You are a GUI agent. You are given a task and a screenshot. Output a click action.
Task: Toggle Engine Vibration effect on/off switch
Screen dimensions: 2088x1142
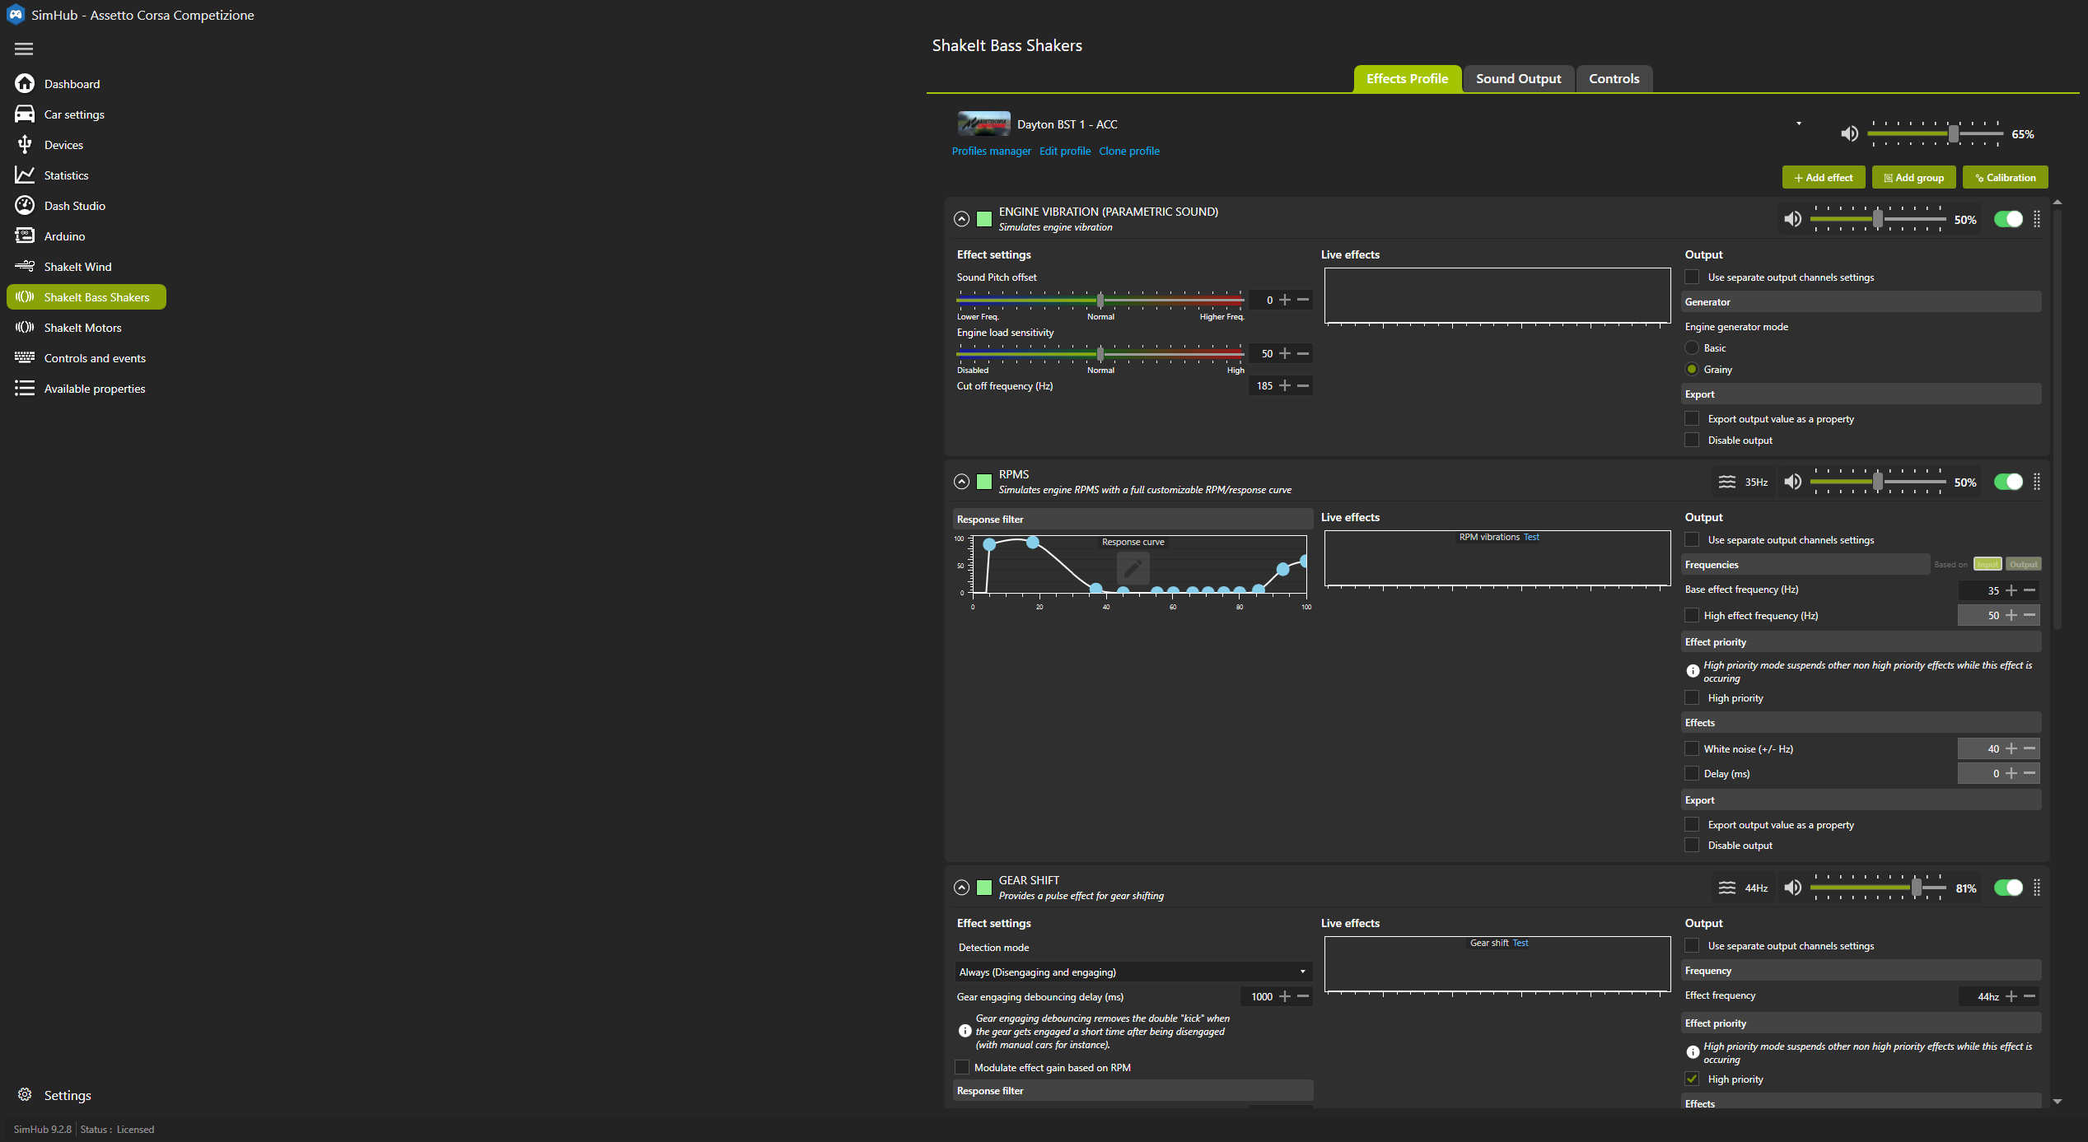pos(2008,219)
